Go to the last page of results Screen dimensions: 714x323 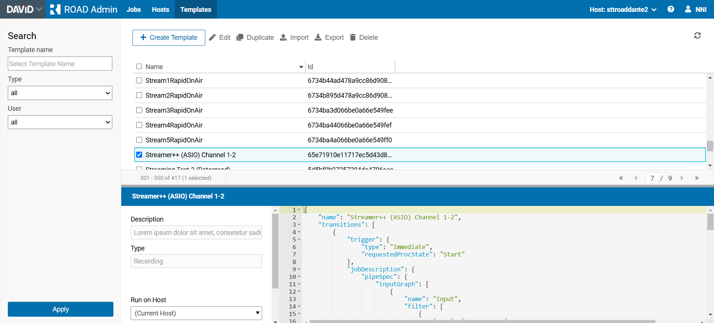697,178
